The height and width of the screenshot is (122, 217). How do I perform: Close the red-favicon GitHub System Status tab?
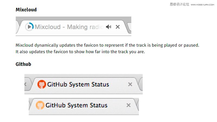[x=130, y=84]
